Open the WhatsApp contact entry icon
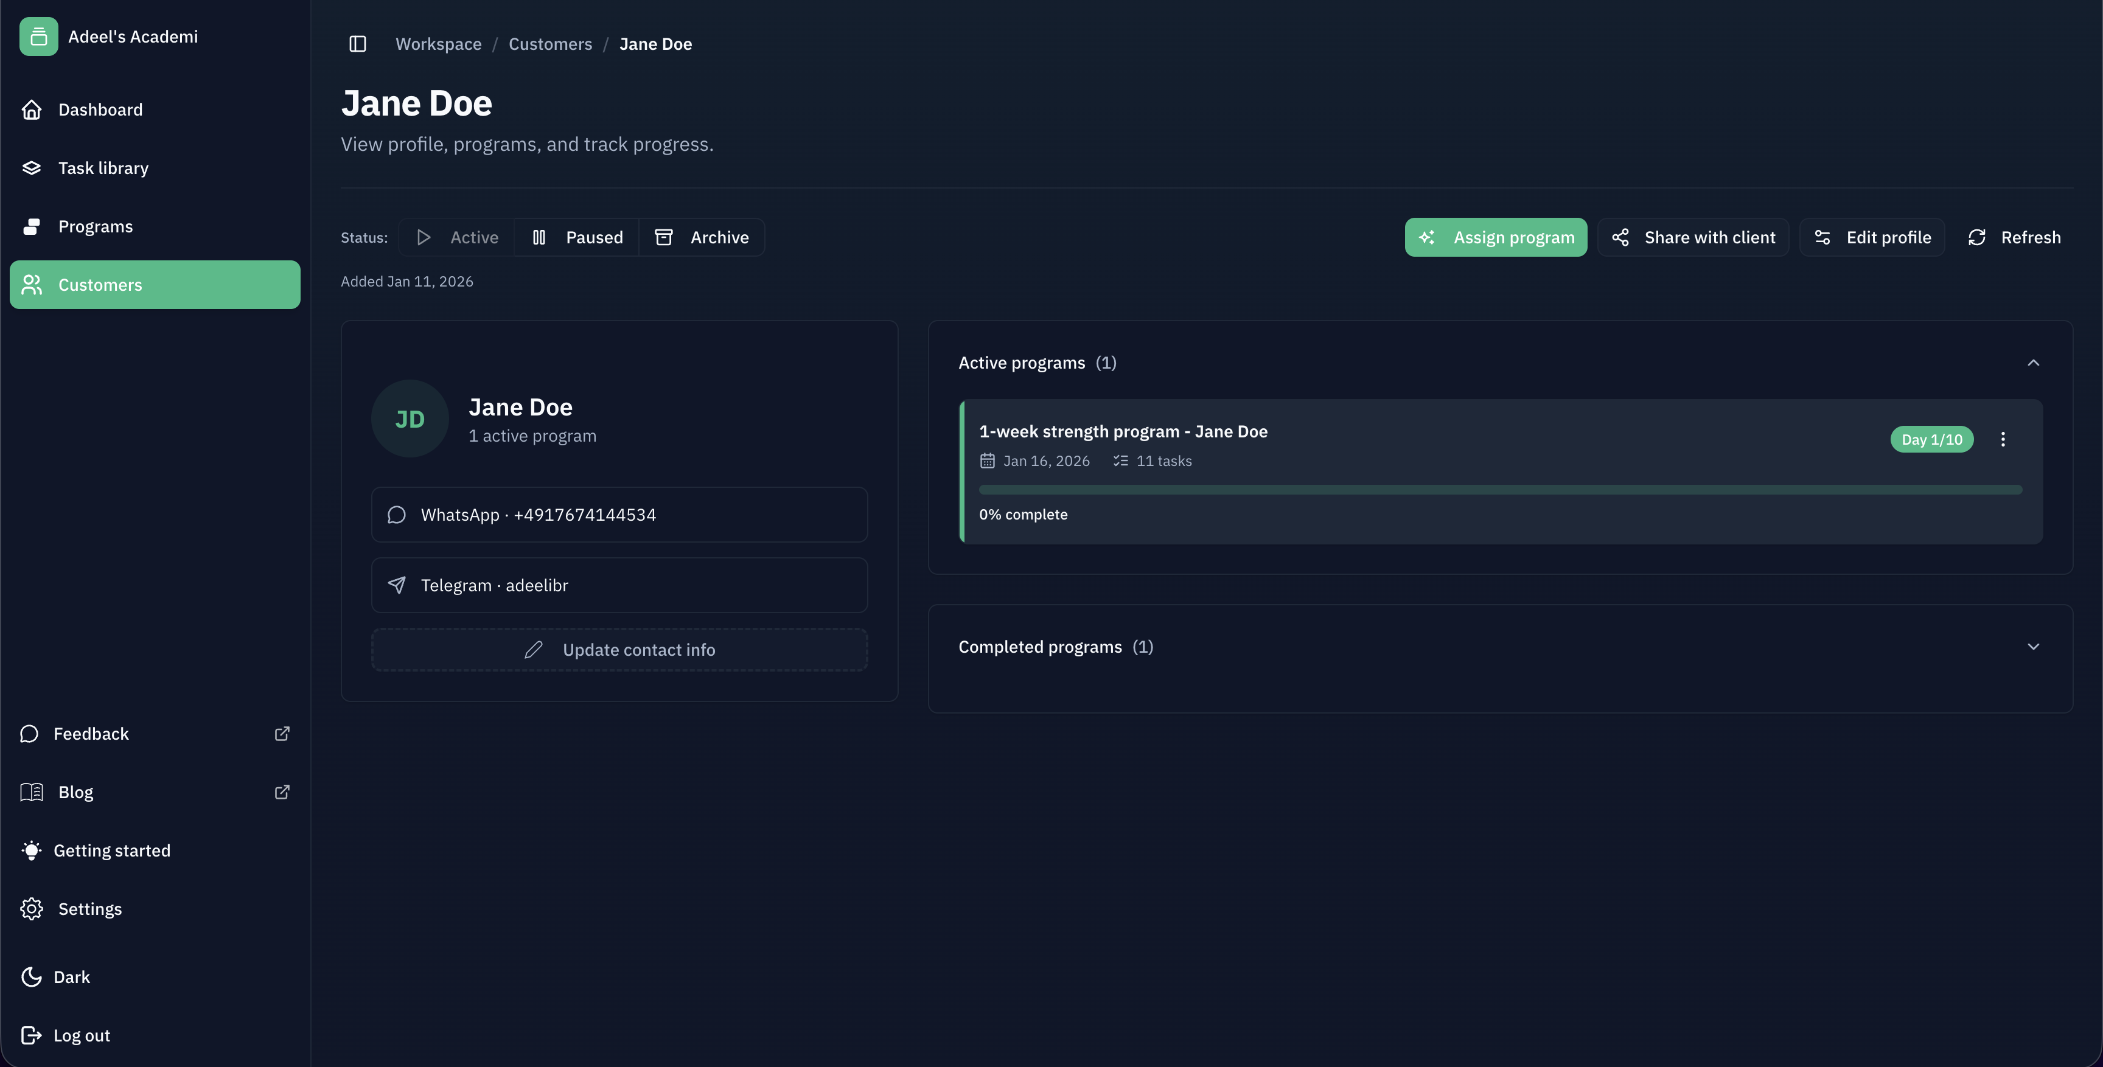The image size is (2103, 1067). pyautogui.click(x=397, y=514)
